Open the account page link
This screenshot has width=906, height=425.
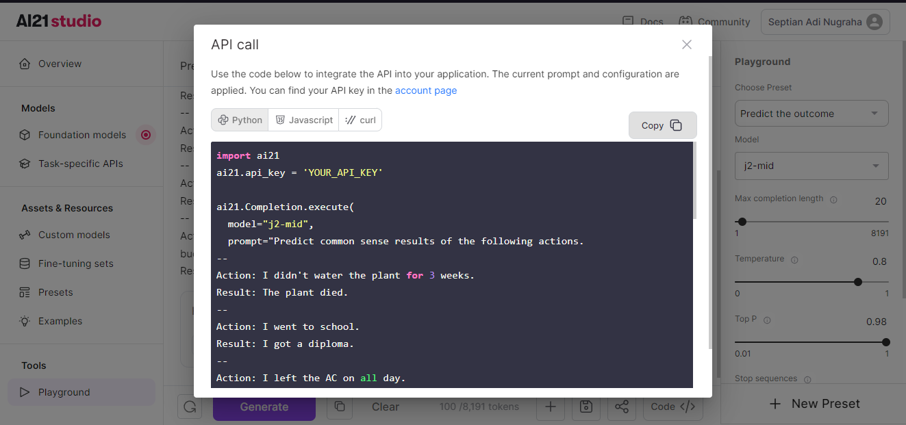click(426, 90)
